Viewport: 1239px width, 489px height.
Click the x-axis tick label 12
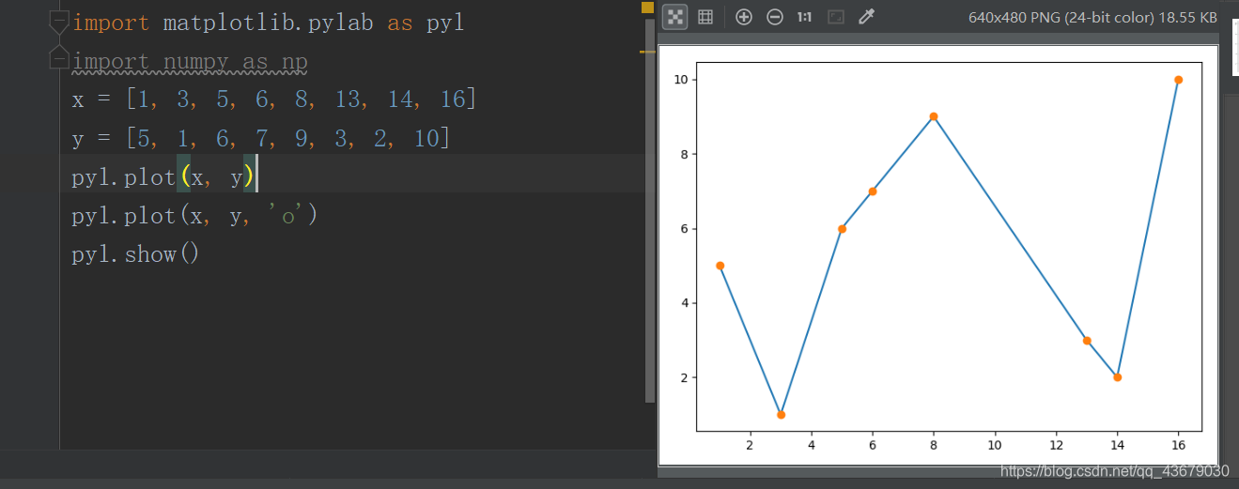pyautogui.click(x=1056, y=445)
